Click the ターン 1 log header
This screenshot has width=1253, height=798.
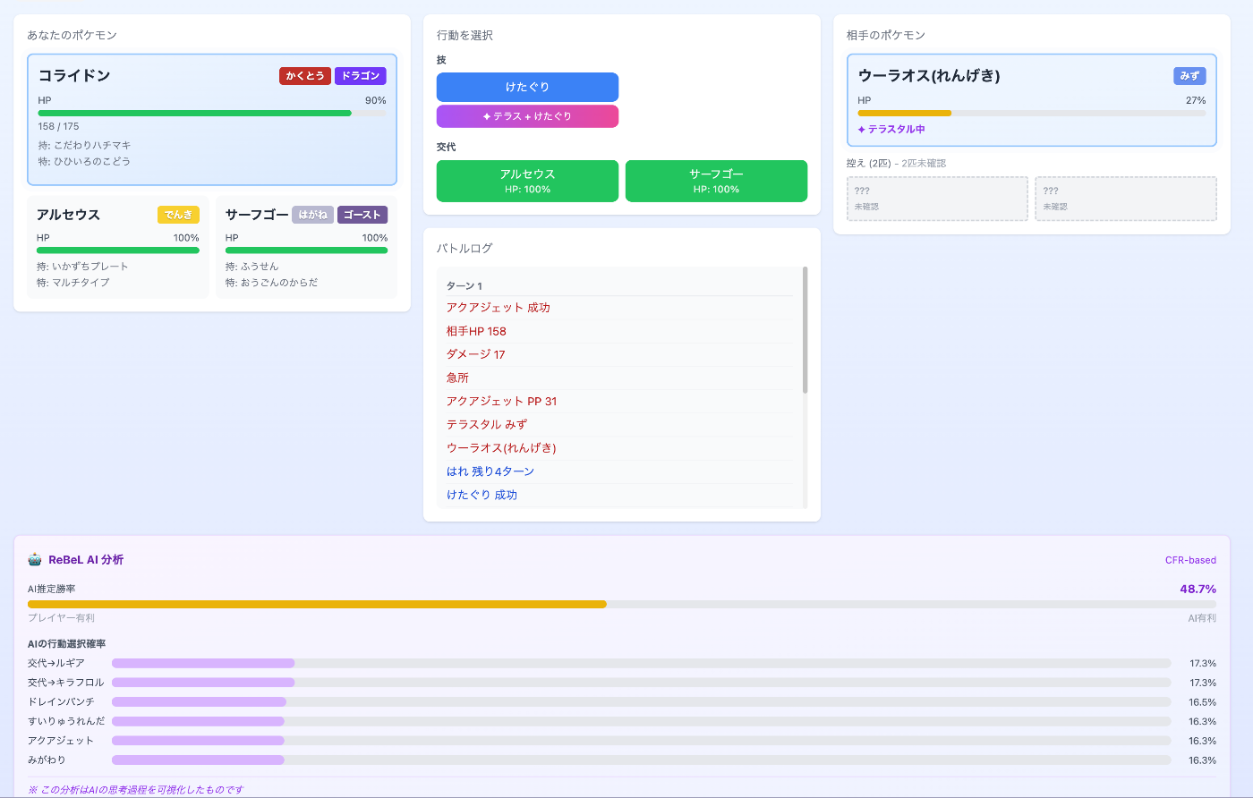(465, 286)
